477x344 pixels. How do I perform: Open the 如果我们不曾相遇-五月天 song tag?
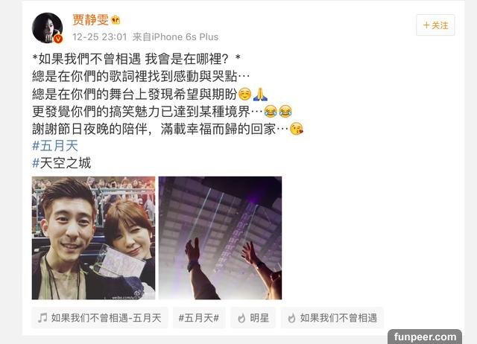click(x=99, y=318)
